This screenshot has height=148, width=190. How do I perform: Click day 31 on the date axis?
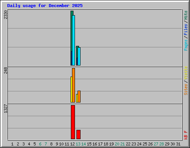[x=178, y=144]
